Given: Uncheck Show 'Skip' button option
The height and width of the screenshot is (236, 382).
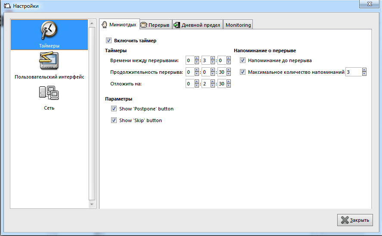Looking at the screenshot, I should pyautogui.click(x=114, y=120).
